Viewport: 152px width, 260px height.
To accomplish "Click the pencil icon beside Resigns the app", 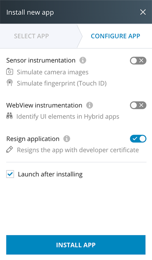I will click(x=9, y=149).
